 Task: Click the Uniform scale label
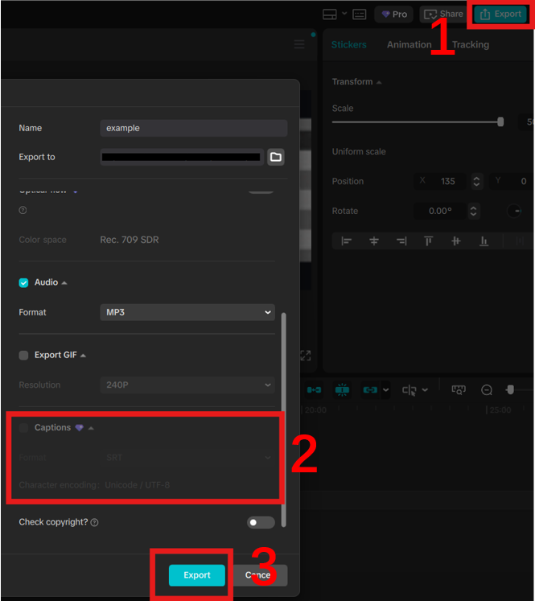coord(359,152)
